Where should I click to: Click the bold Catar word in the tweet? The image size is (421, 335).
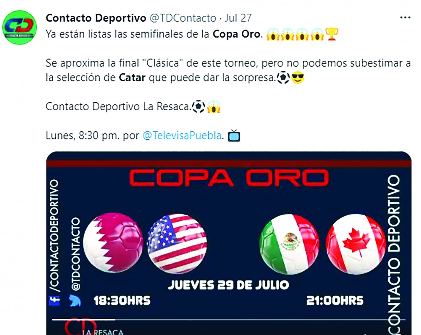132,78
